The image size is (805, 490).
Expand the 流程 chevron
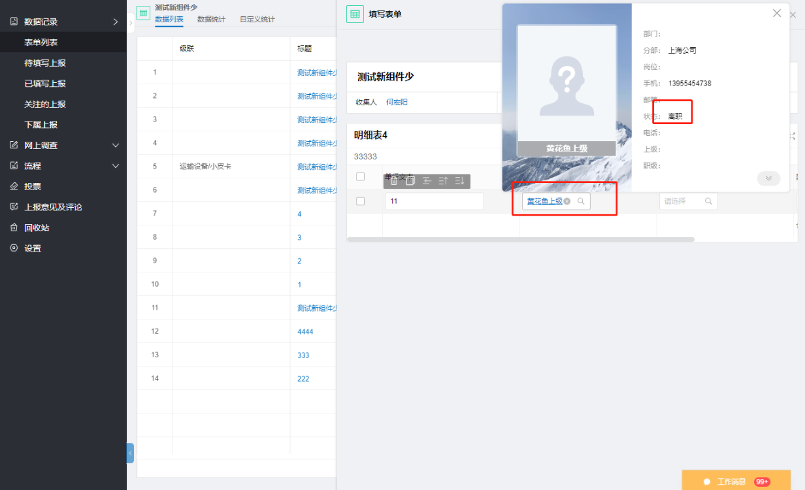tap(116, 166)
